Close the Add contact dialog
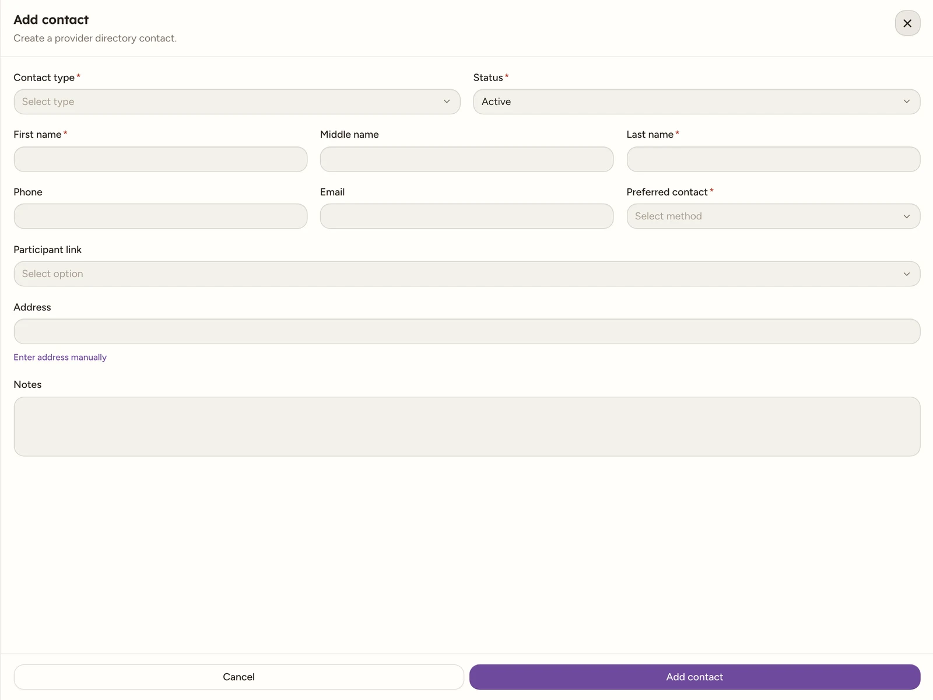Image resolution: width=933 pixels, height=700 pixels. tap(907, 23)
